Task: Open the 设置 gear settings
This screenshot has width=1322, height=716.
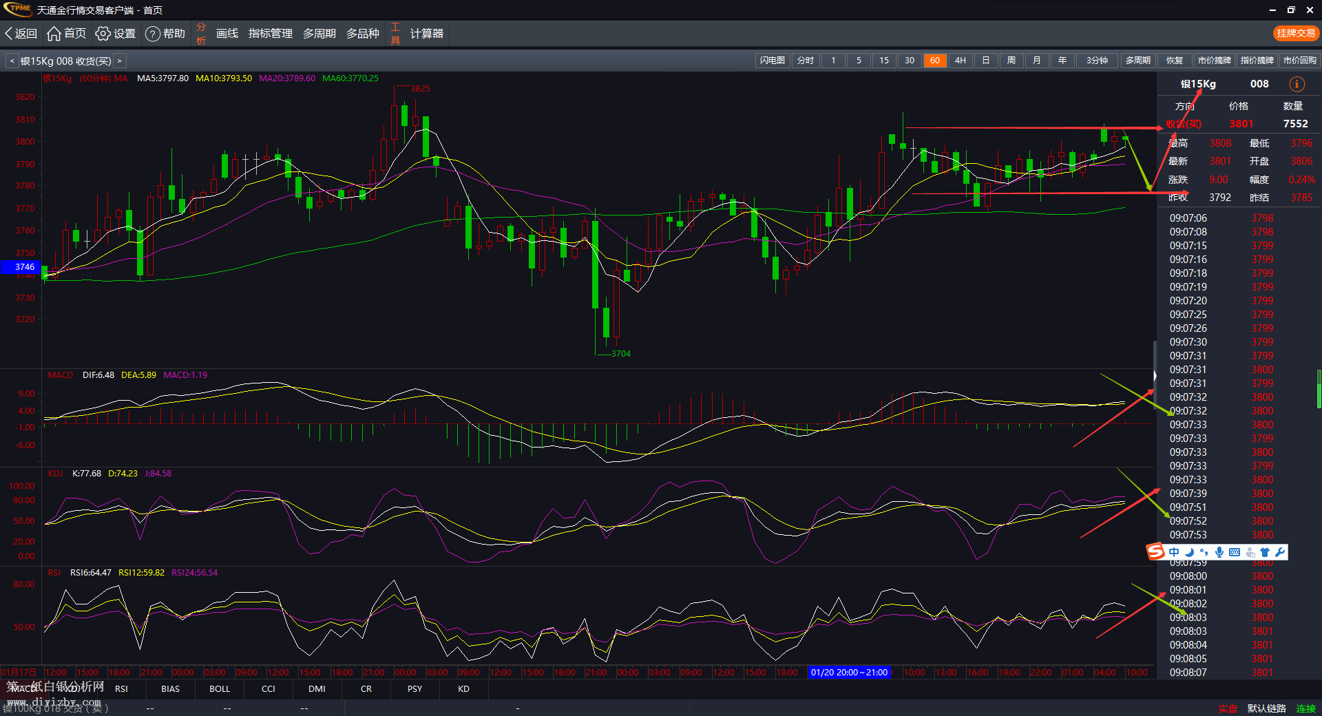Action: point(115,33)
